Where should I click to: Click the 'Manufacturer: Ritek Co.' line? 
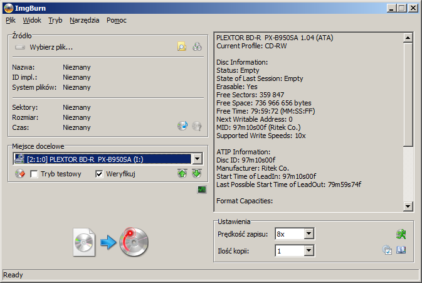coord(253,168)
